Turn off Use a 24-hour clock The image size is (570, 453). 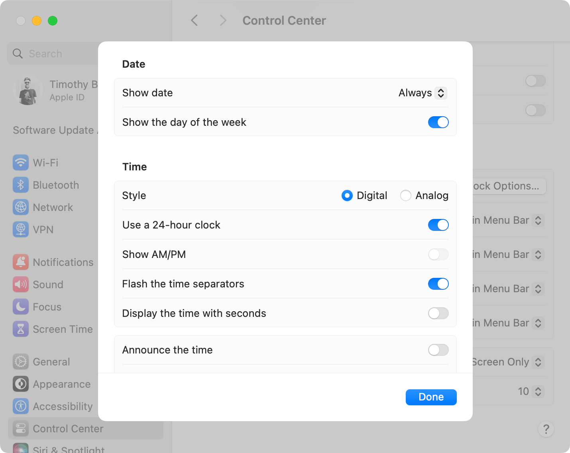(438, 225)
